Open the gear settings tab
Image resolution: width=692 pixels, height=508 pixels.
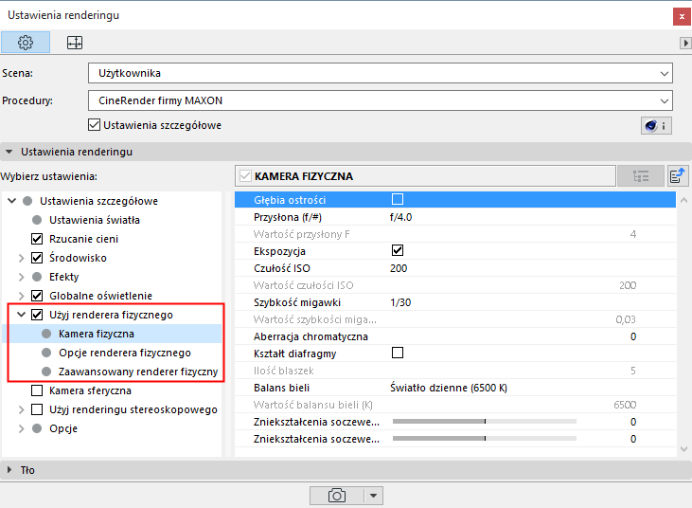(x=26, y=43)
